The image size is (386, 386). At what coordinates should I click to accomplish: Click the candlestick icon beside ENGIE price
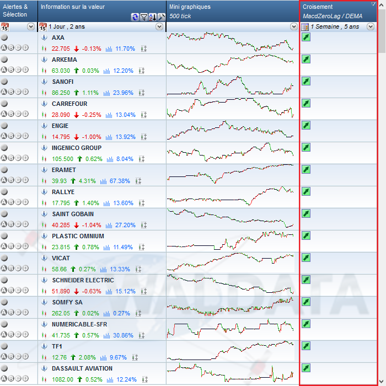click(44, 137)
